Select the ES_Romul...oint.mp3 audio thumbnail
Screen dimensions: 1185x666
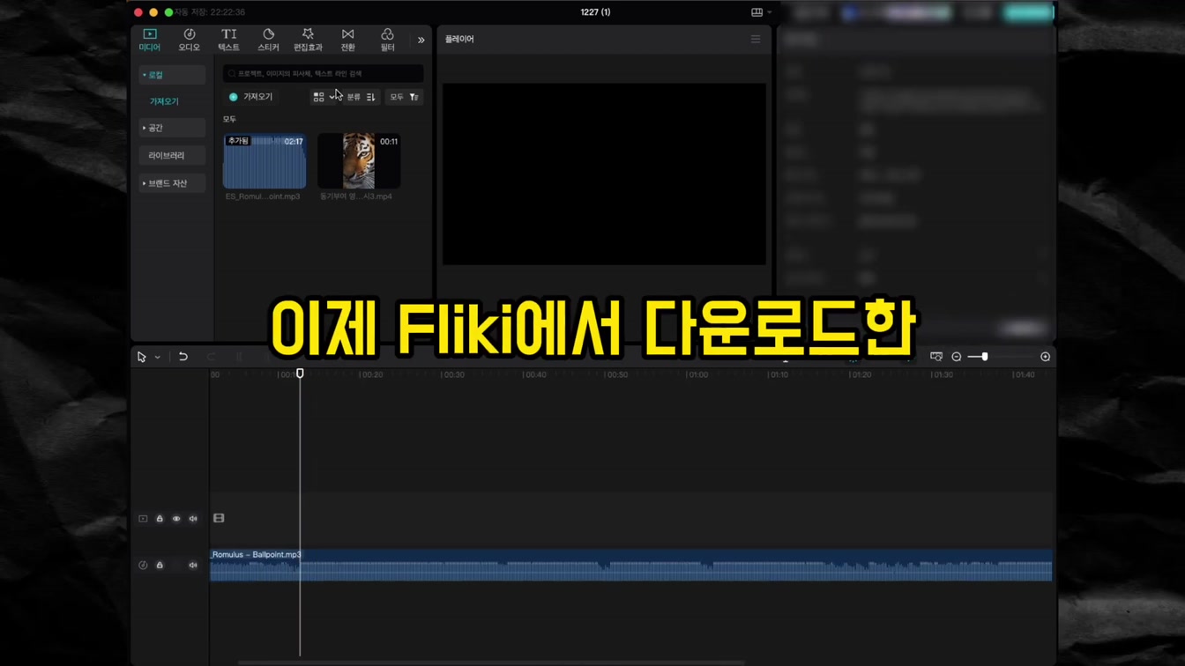265,161
